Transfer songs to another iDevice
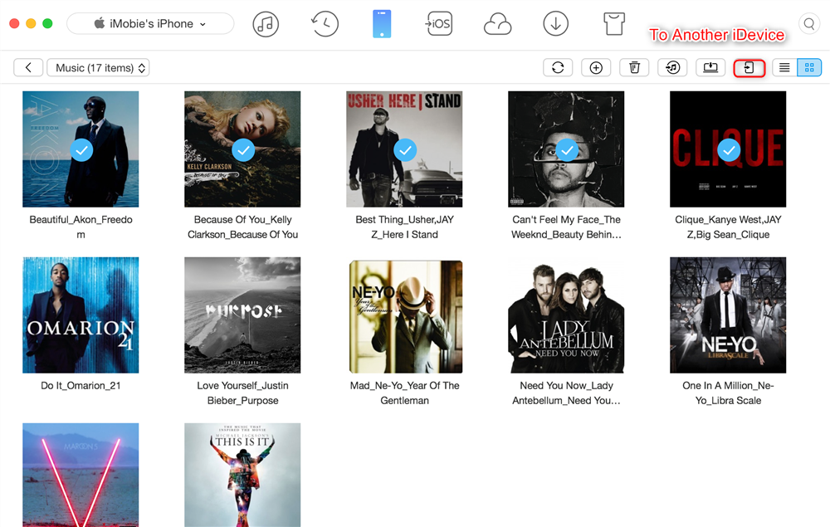Screen dimensions: 830x527 [x=749, y=68]
